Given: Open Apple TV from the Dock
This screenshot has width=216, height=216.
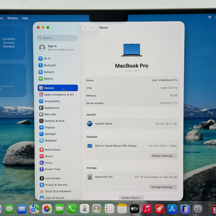Looking at the screenshot, I should pos(134,209).
